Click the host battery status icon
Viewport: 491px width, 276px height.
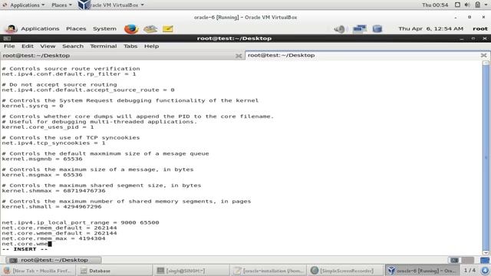(477, 5)
